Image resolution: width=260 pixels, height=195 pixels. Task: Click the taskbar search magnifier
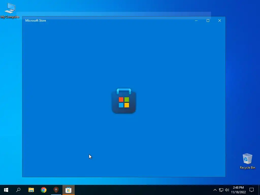(18, 190)
